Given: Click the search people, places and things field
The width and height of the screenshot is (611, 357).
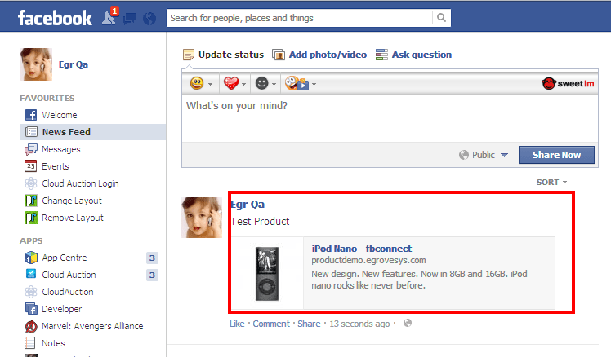Looking at the screenshot, I should tap(299, 18).
